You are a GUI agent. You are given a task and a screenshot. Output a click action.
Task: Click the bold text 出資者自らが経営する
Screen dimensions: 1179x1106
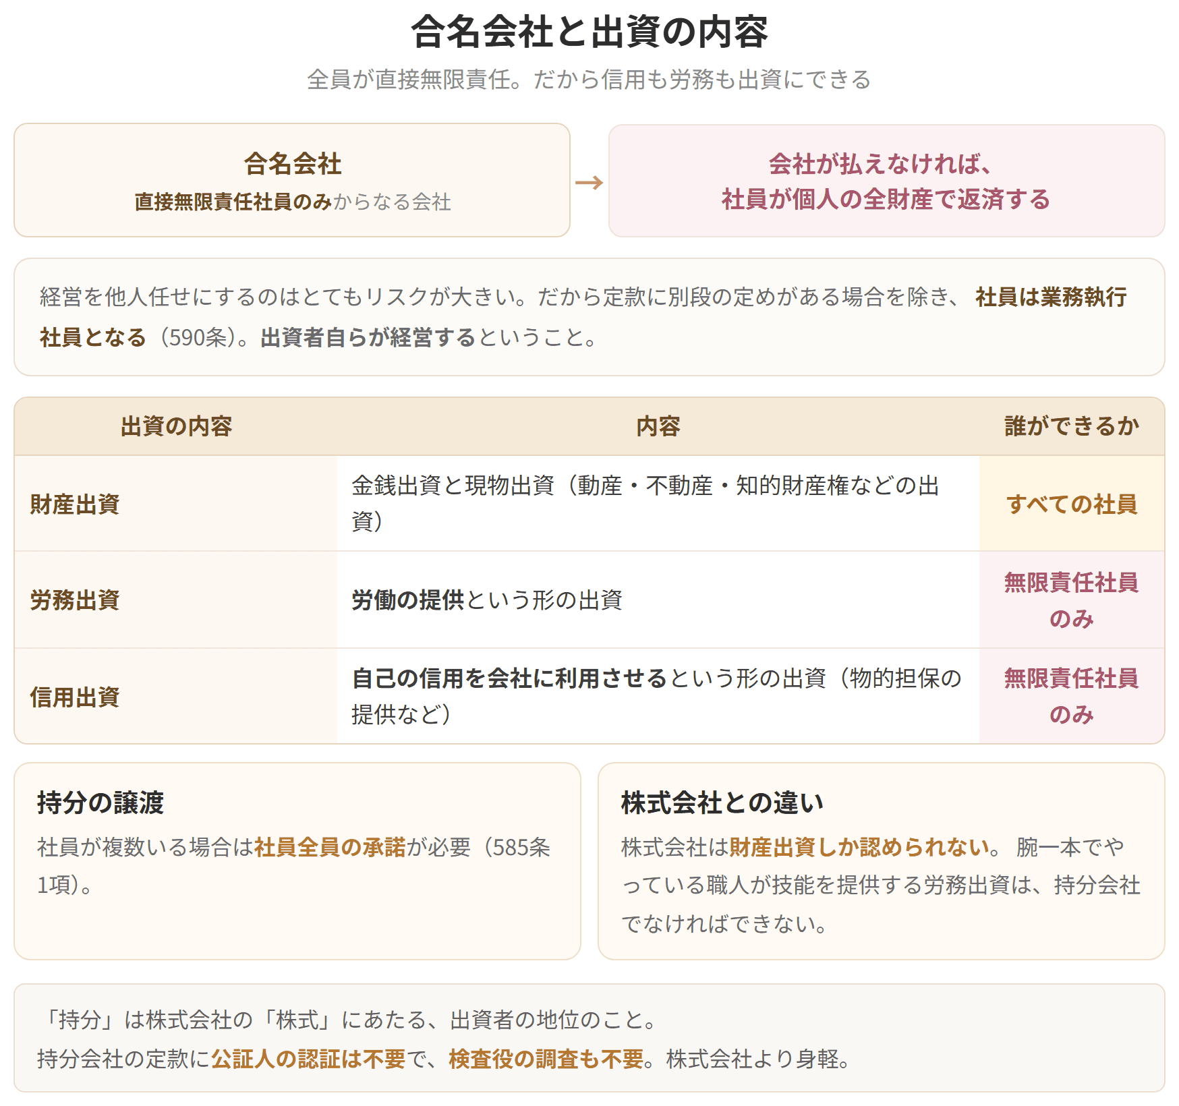tap(368, 337)
